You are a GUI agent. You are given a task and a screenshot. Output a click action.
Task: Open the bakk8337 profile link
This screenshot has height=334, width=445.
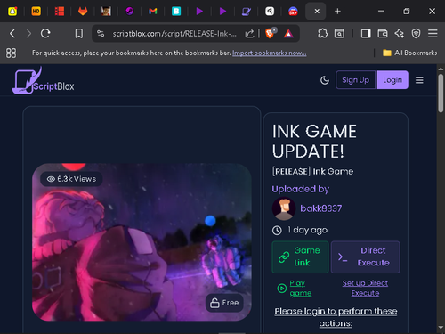(321, 208)
